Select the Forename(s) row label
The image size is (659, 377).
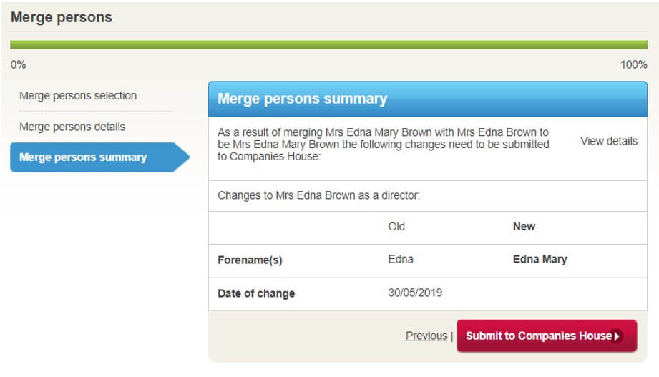coord(250,260)
